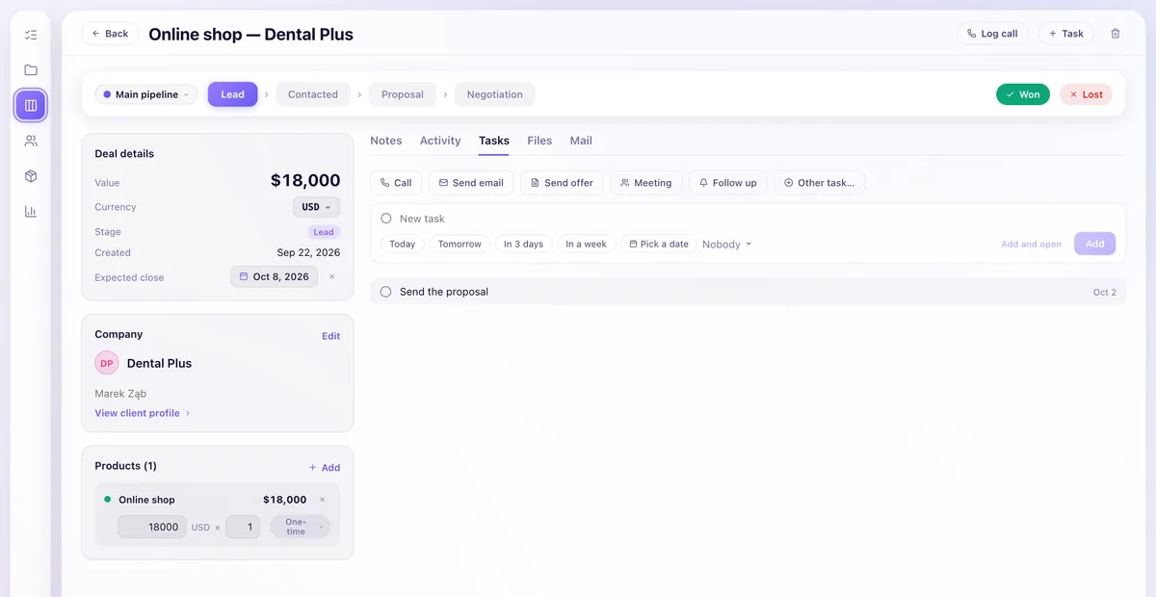Go back to previous page
Viewport: 1156px width, 597px height.
pos(110,34)
